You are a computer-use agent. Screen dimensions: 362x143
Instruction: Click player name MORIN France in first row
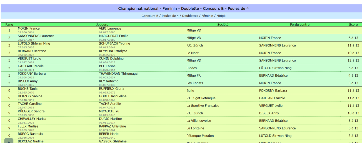pos(29,28)
